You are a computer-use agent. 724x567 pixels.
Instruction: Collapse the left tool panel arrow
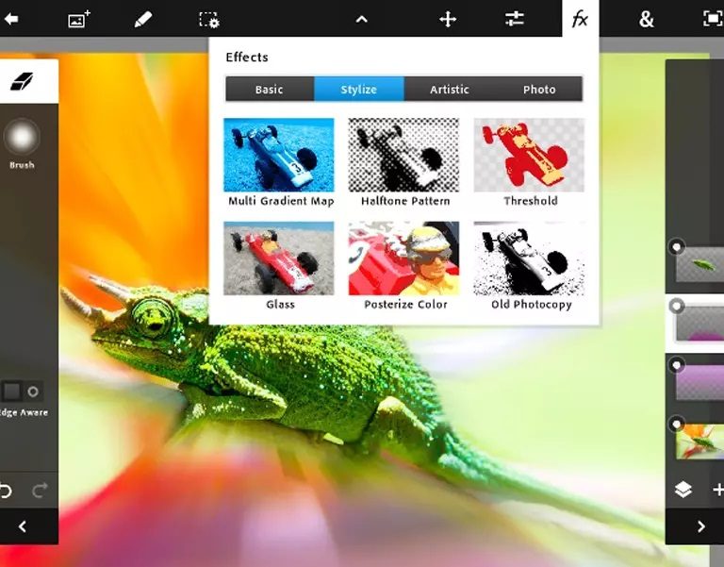coord(23,526)
